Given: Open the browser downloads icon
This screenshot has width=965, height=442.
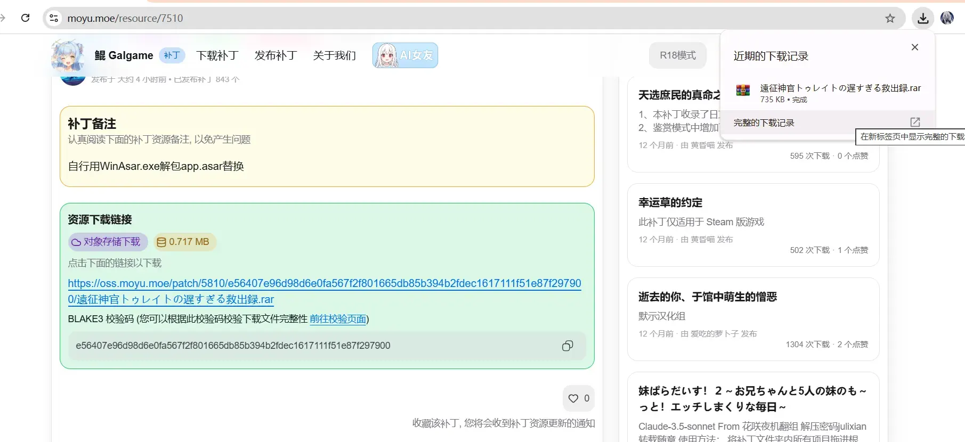Looking at the screenshot, I should [923, 19].
